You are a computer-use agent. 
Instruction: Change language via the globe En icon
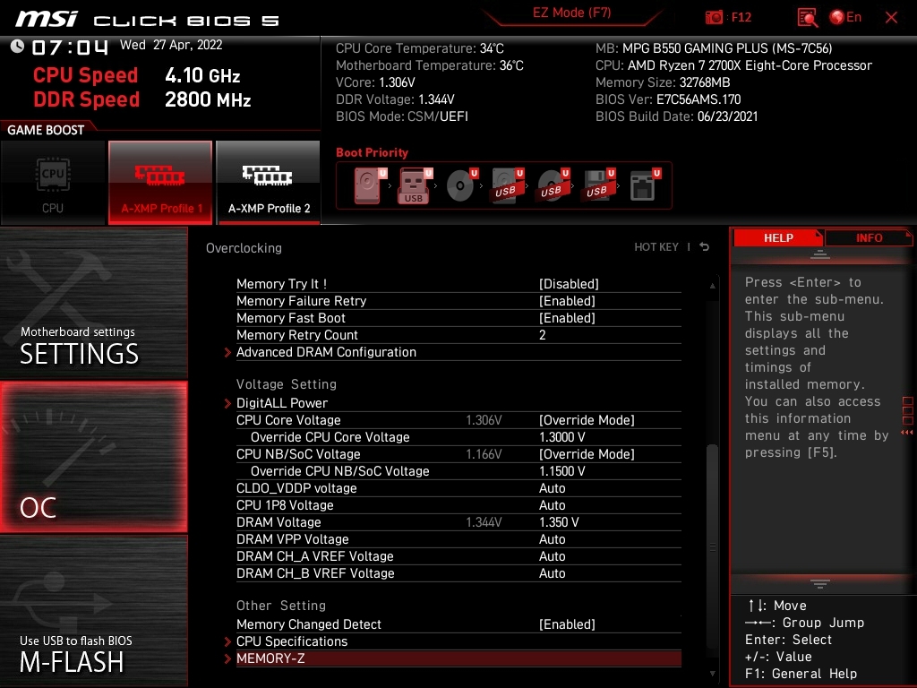[845, 17]
